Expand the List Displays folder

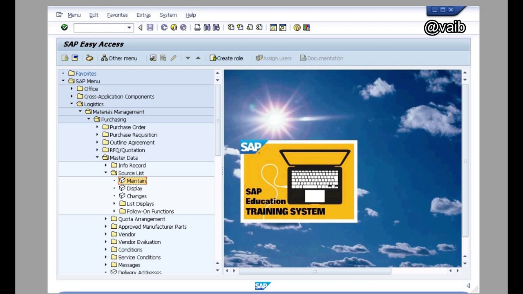click(x=114, y=203)
